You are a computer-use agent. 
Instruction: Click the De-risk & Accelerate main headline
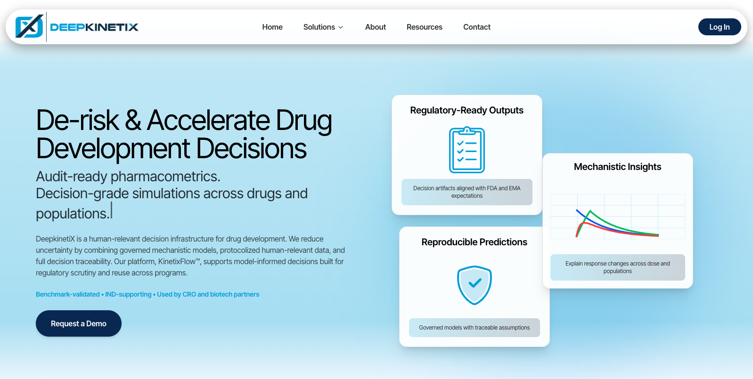pos(184,134)
